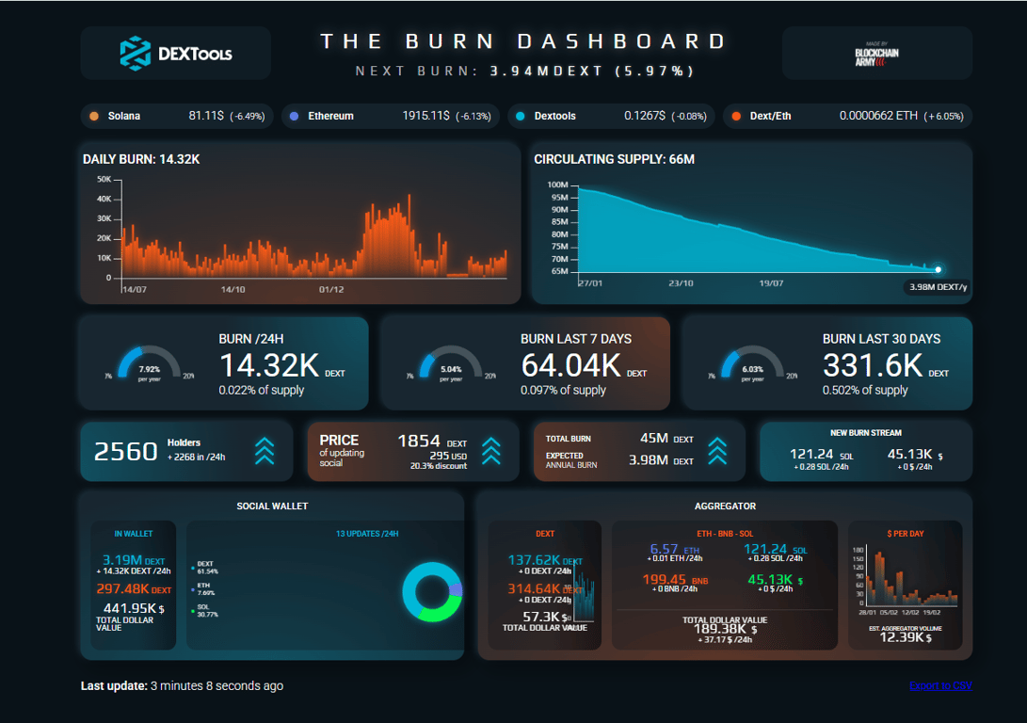This screenshot has width=1027, height=723.
Task: Select the Dext/Eth price ticker pill
Action: click(847, 116)
